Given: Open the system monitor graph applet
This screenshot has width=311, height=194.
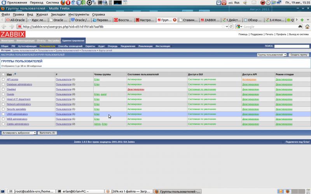Looking at the screenshot, I should click(117, 3).
